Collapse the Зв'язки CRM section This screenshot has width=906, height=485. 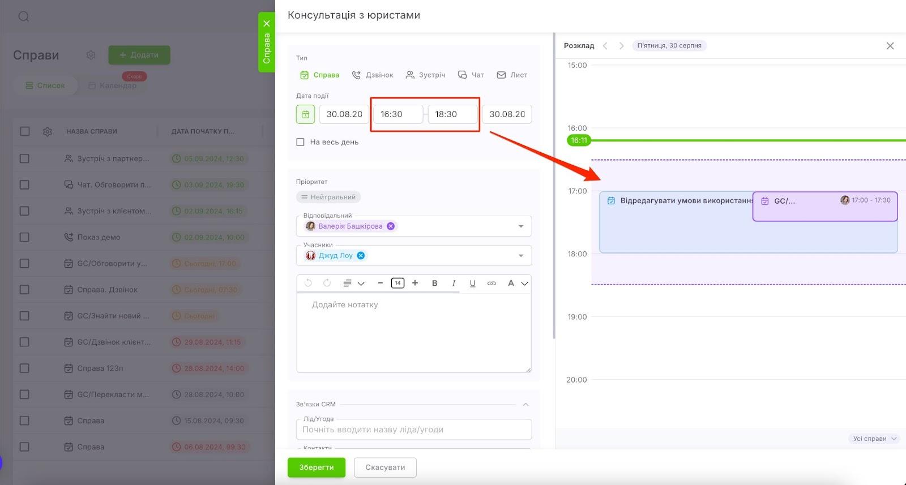pos(525,405)
